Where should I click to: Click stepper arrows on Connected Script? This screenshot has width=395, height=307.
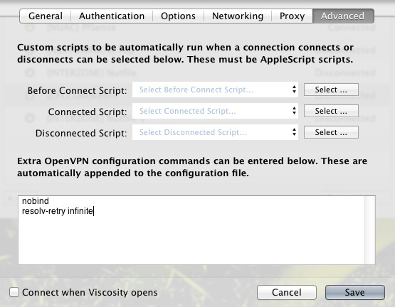[294, 111]
